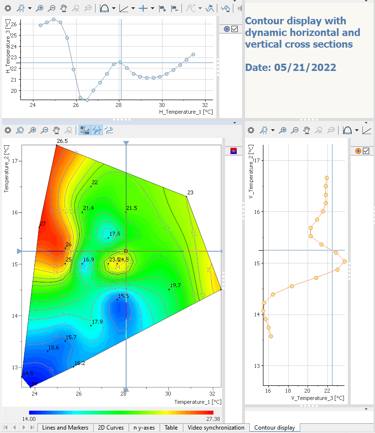Viewport: 375px width, 433px height.
Task: Toggle the top curve legend visibility checkbox
Action: tap(235, 29)
